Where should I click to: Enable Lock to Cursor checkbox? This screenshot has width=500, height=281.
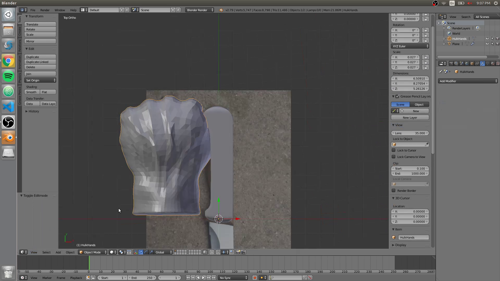(394, 150)
